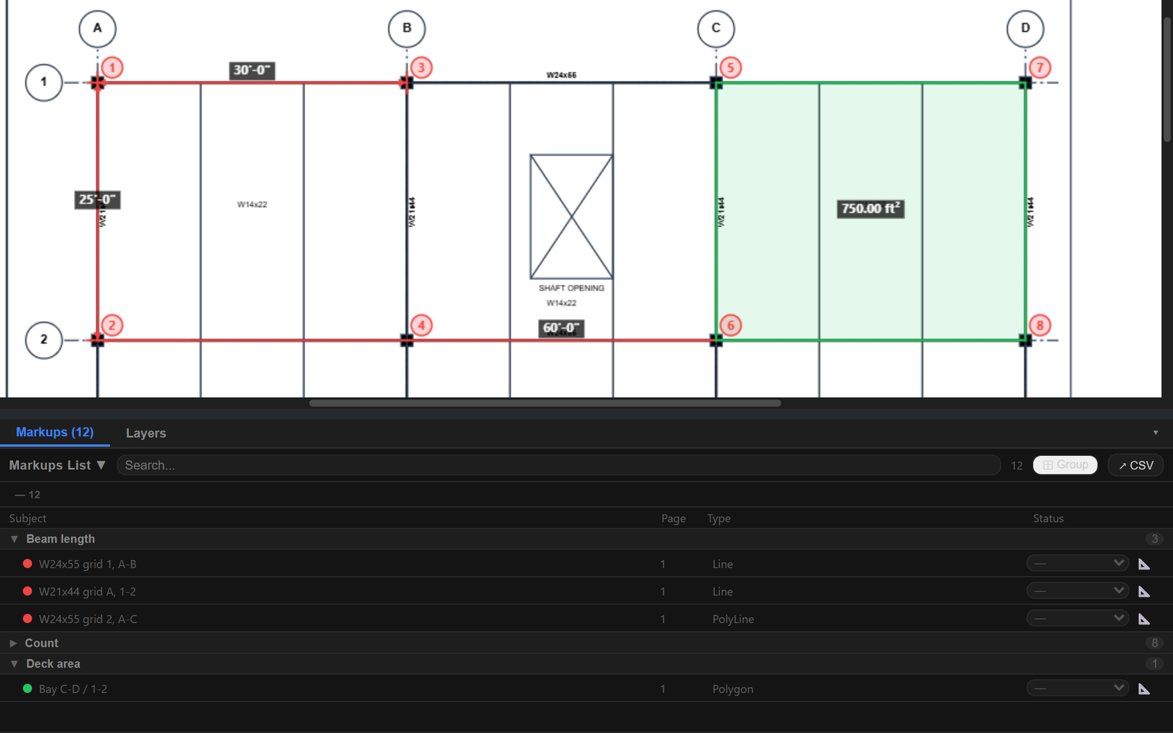
Task: Click count marker 2 at grid A-2
Action: (112, 325)
